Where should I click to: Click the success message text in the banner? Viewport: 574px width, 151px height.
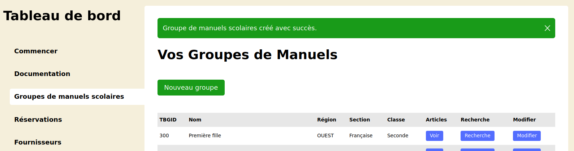click(239, 28)
